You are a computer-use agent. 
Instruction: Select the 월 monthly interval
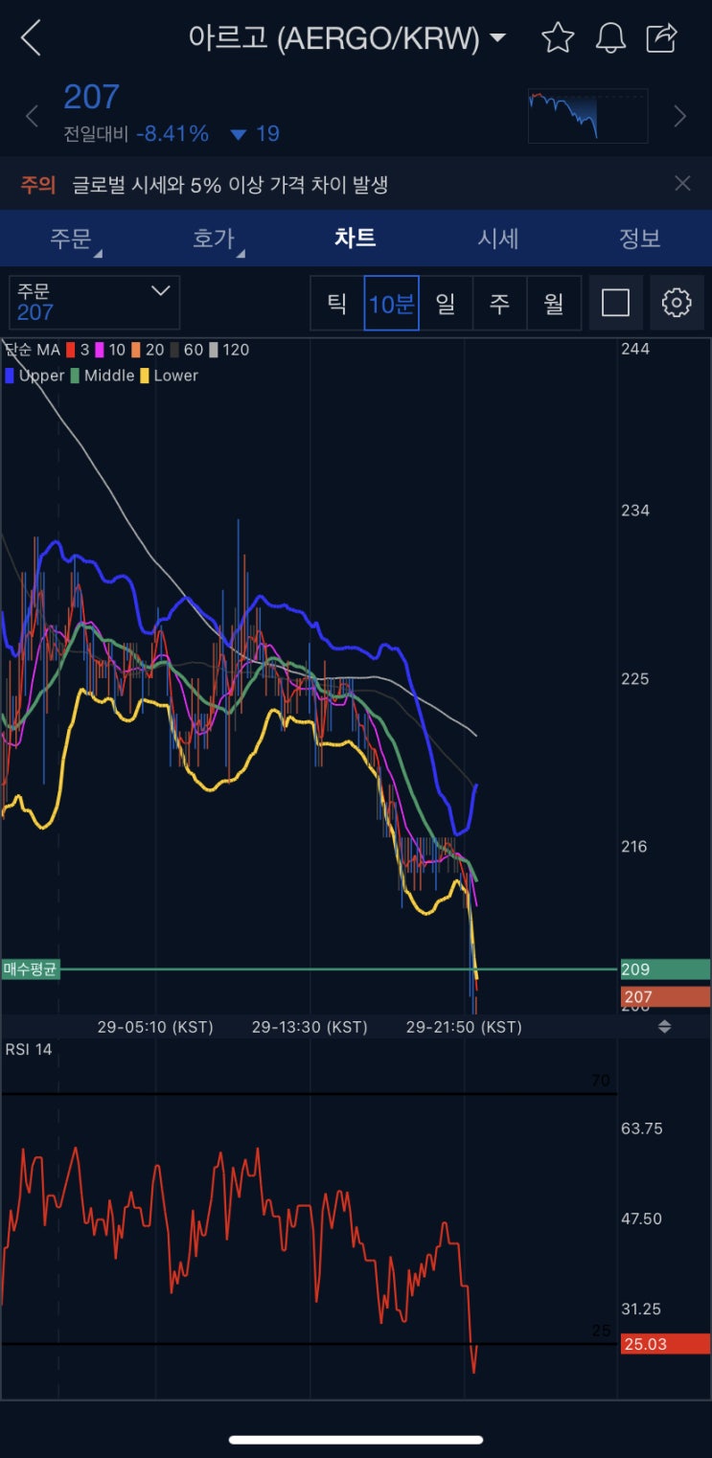pos(554,303)
